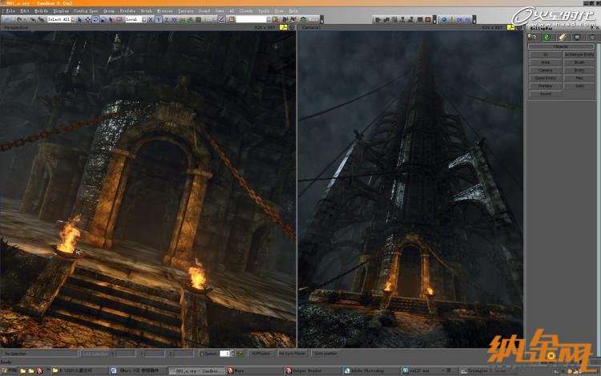Screen dimensions: 601x376
Task: Click the Speed value input field
Action: pyautogui.click(x=224, y=353)
